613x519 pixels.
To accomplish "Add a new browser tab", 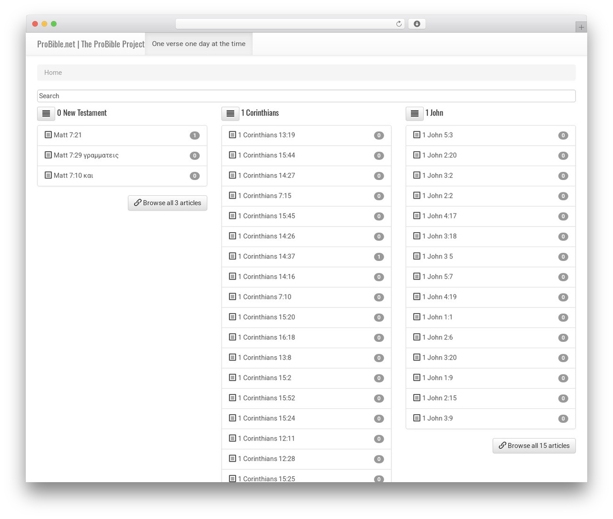I will 581,27.
